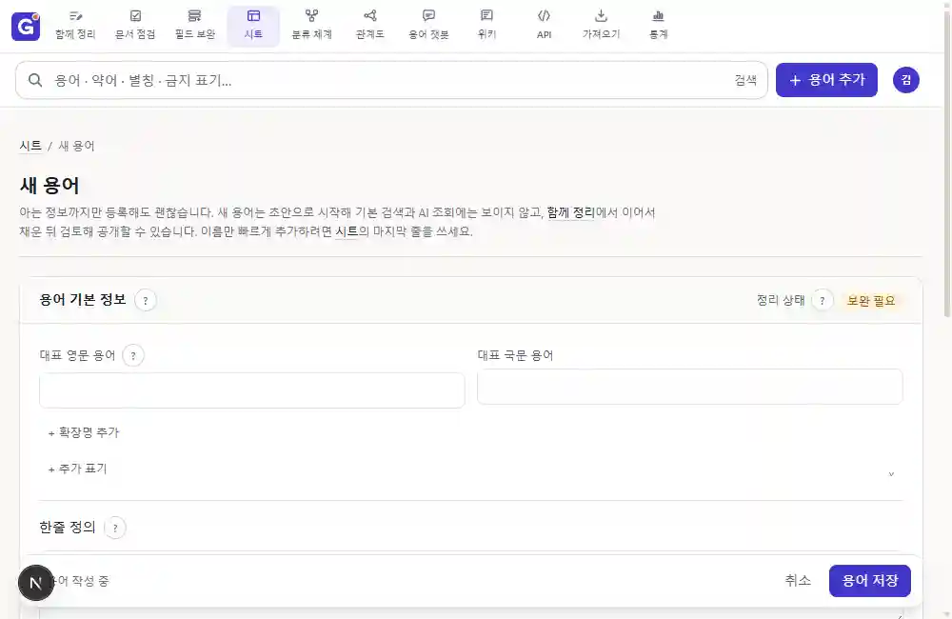Click + 확장명 추가
The image size is (952, 619).
(84, 432)
